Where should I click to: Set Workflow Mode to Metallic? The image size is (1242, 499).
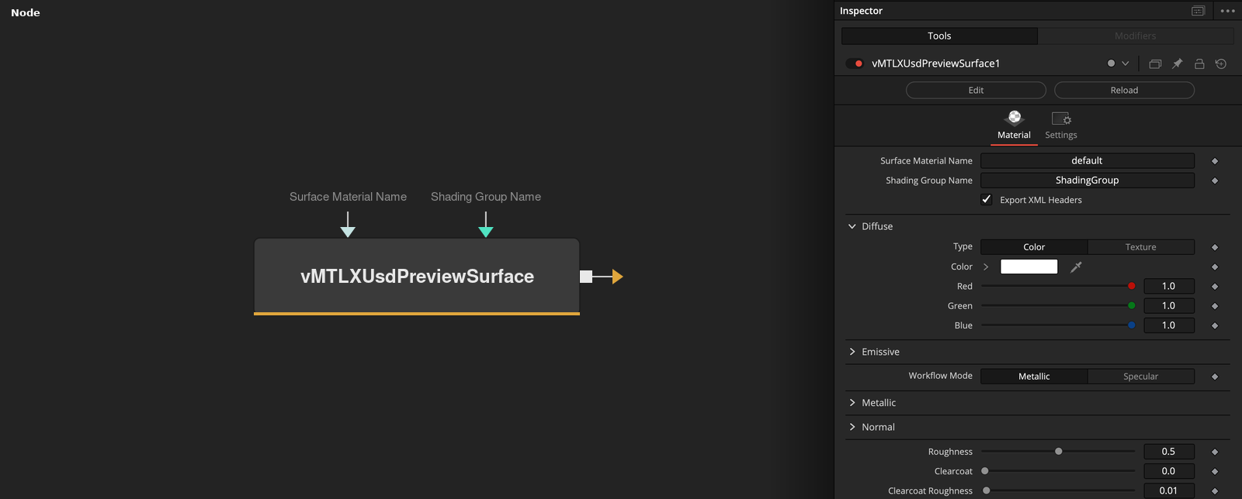point(1034,376)
